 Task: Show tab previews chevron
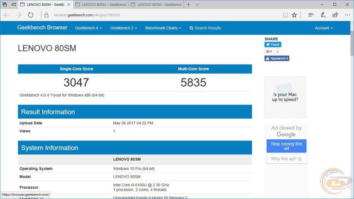point(197,5)
